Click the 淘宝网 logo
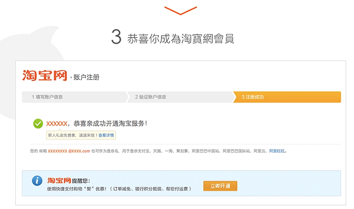Image resolution: width=354 pixels, height=209 pixels. click(x=45, y=76)
